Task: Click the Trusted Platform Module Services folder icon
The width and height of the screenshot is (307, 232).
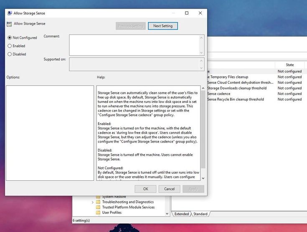Action: (x=98, y=207)
